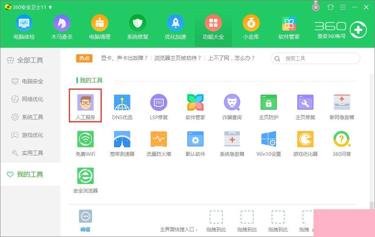This screenshot has width=375, height=237.
Task: Click the first 拖拽到此 shortcut slot
Action: point(216,221)
